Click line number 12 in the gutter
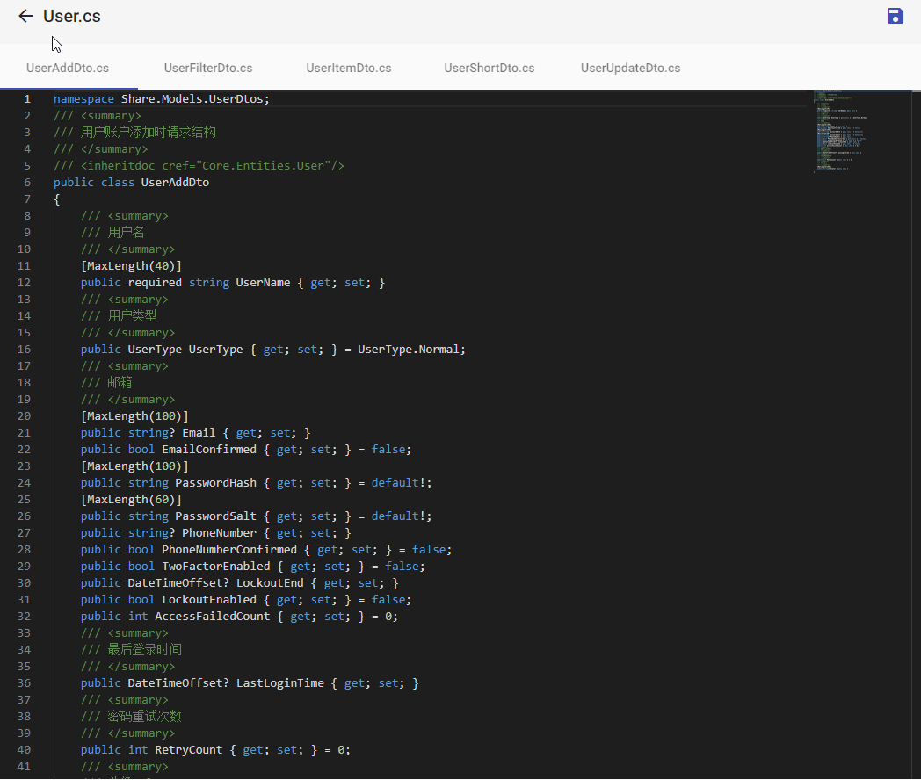921x780 pixels. pos(24,283)
